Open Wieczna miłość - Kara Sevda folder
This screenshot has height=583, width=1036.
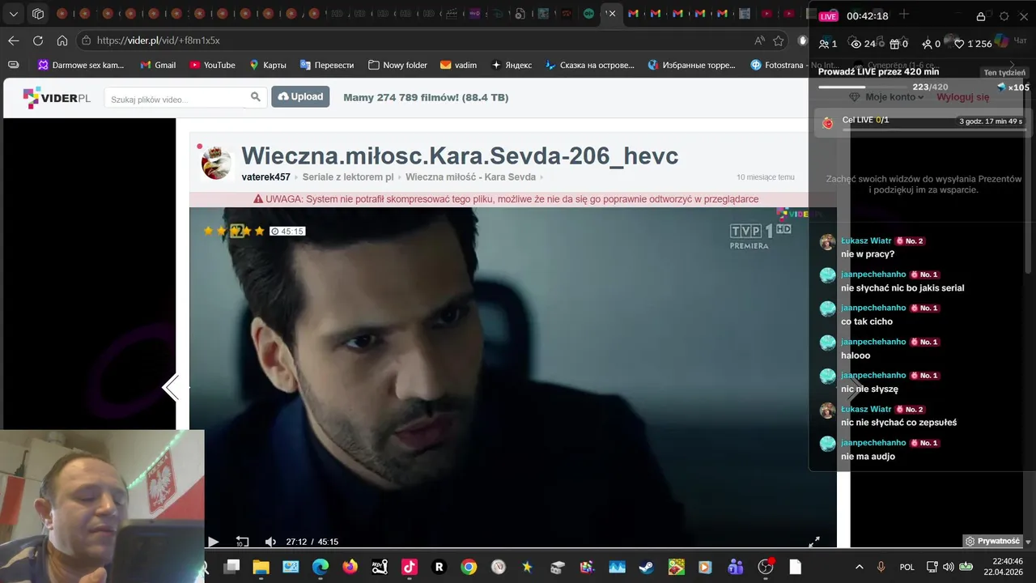click(470, 177)
